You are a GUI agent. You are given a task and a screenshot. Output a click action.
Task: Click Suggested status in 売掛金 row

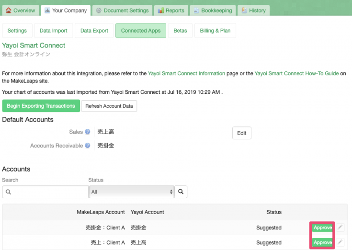(269, 228)
